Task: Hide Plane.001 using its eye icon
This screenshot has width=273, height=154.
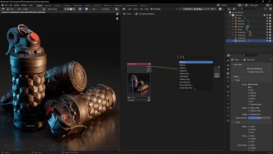Action: (x=267, y=41)
